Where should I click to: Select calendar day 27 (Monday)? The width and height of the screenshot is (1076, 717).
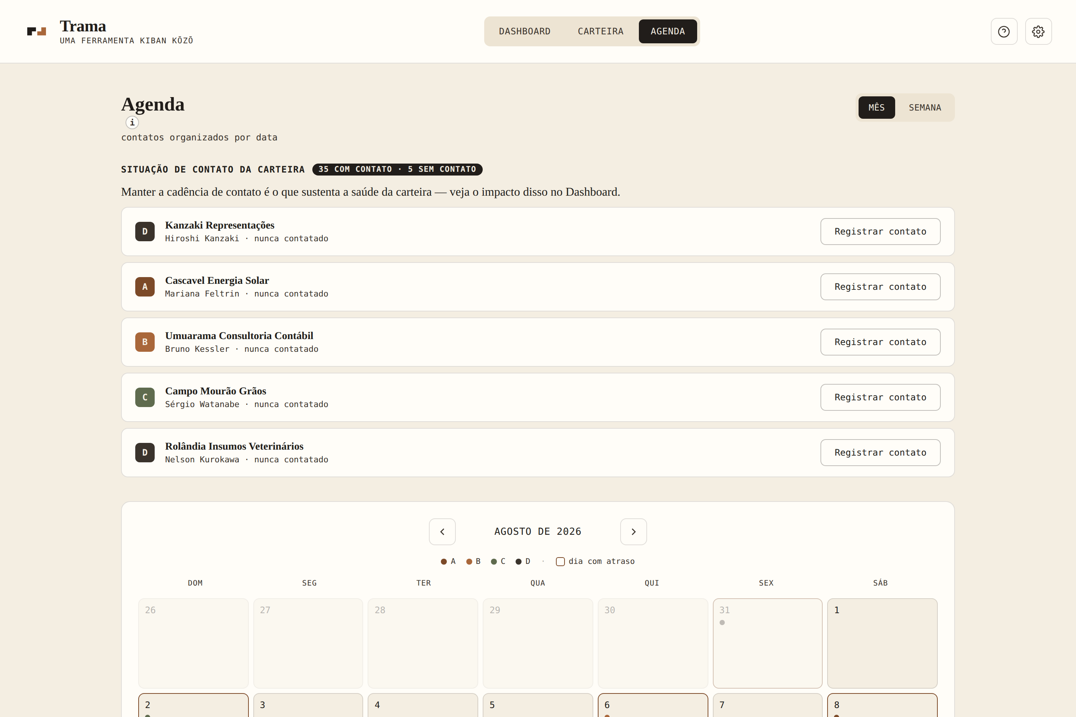308,643
